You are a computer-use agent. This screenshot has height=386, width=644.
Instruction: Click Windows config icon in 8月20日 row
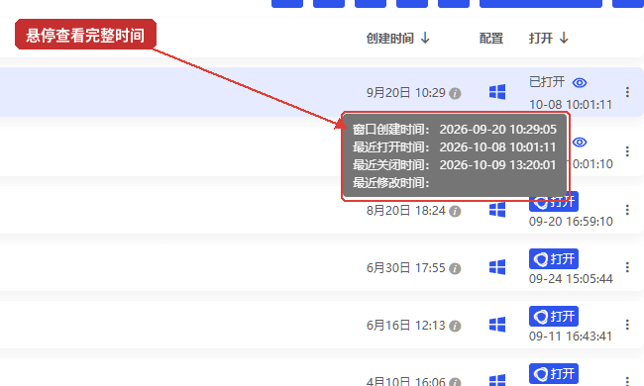tap(497, 210)
